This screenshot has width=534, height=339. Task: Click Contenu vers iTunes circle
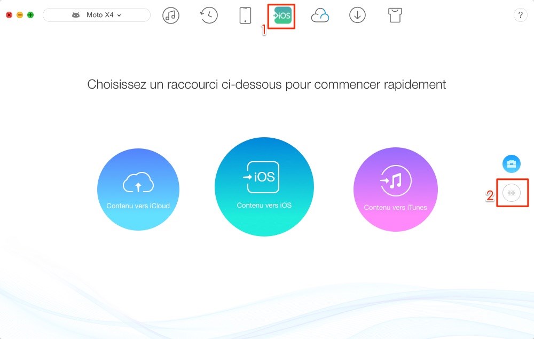(x=395, y=188)
